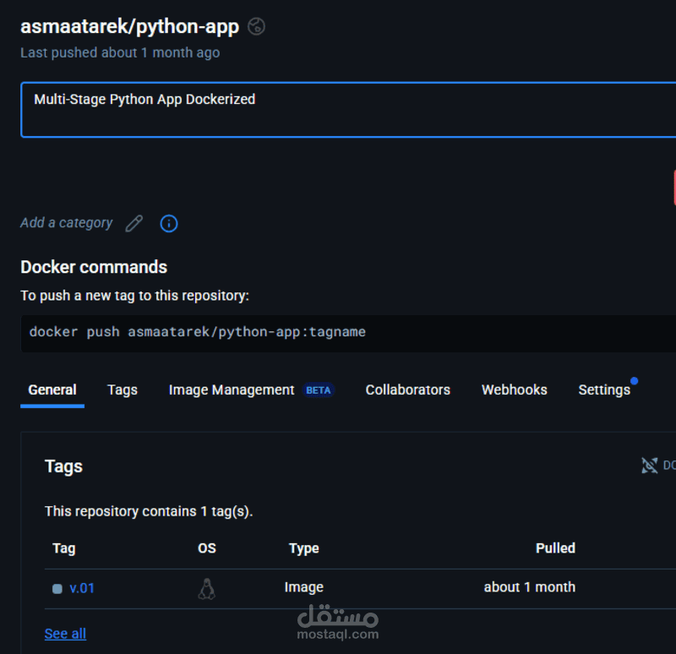
Task: Click the asmaatarek/python-app repository title
Action: (x=130, y=27)
